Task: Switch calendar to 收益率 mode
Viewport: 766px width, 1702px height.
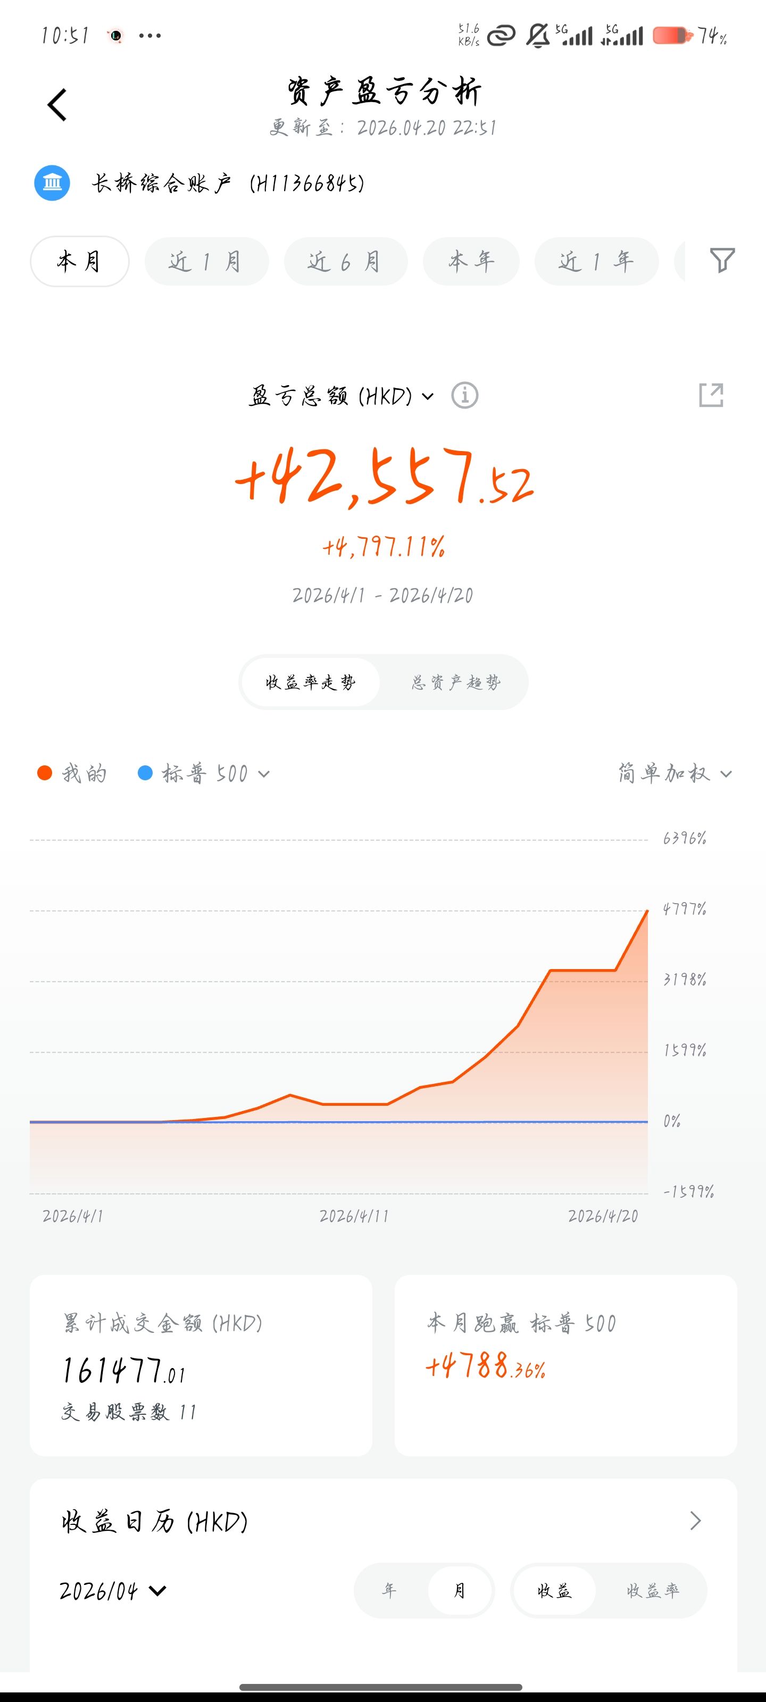Action: pos(652,1590)
